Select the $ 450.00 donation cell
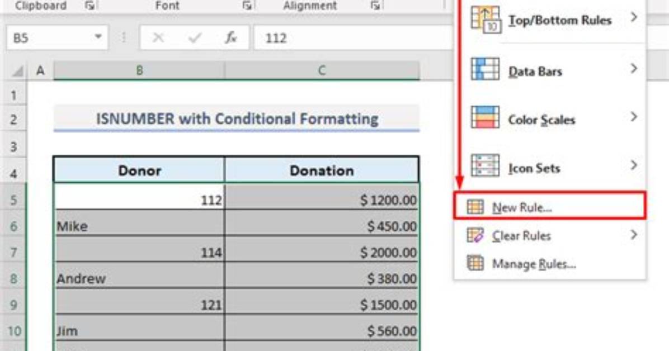669x351 pixels. tap(322, 224)
